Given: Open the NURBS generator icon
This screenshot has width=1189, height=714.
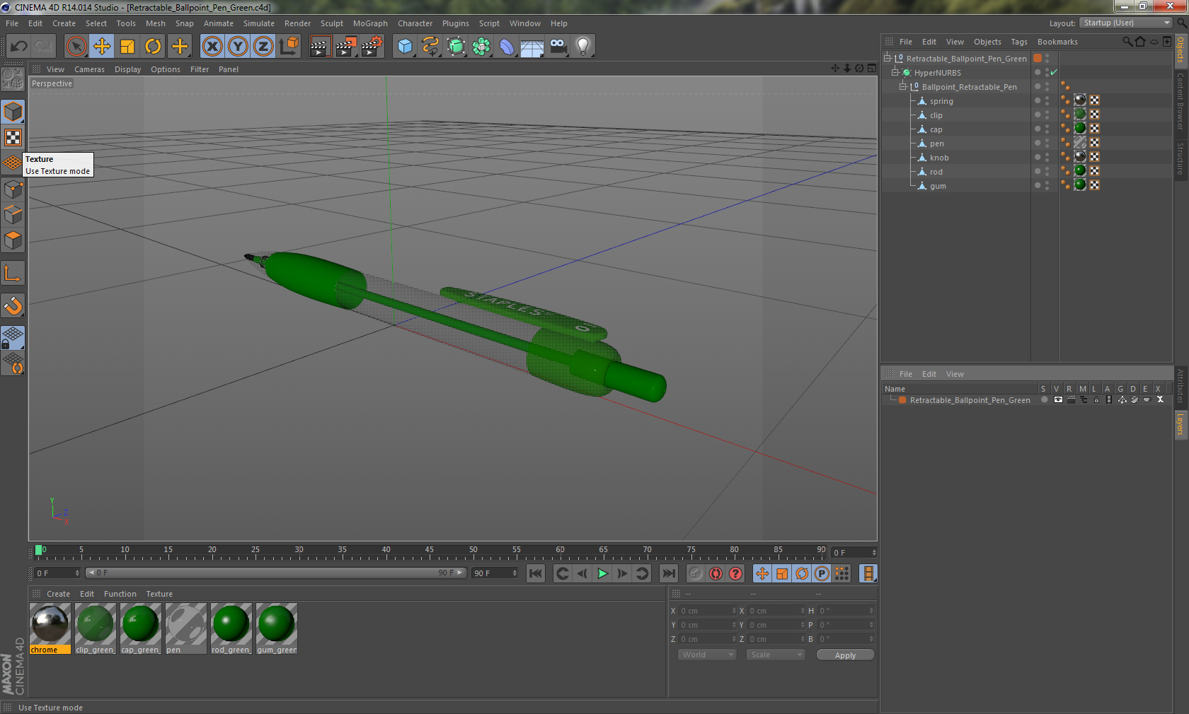Looking at the screenshot, I should pyautogui.click(x=456, y=47).
